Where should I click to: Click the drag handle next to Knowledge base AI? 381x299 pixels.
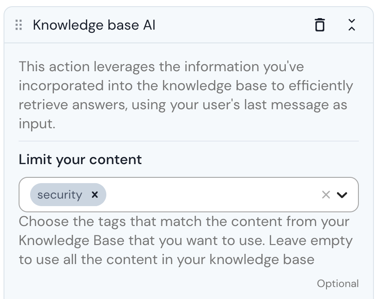pos(18,25)
